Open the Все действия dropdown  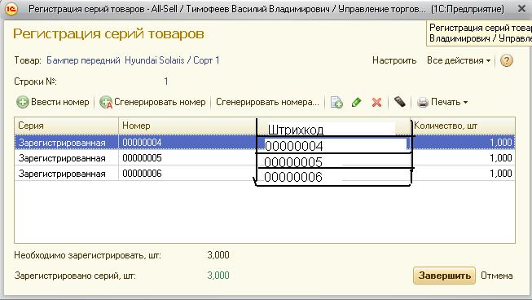point(459,60)
